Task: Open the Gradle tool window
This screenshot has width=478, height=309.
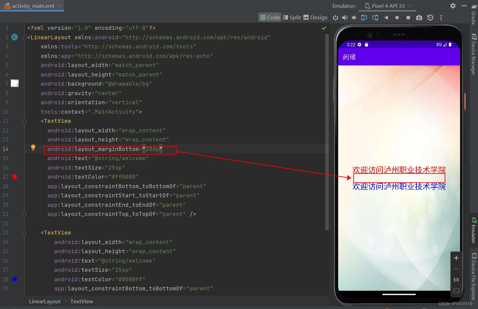Action: 474,14
